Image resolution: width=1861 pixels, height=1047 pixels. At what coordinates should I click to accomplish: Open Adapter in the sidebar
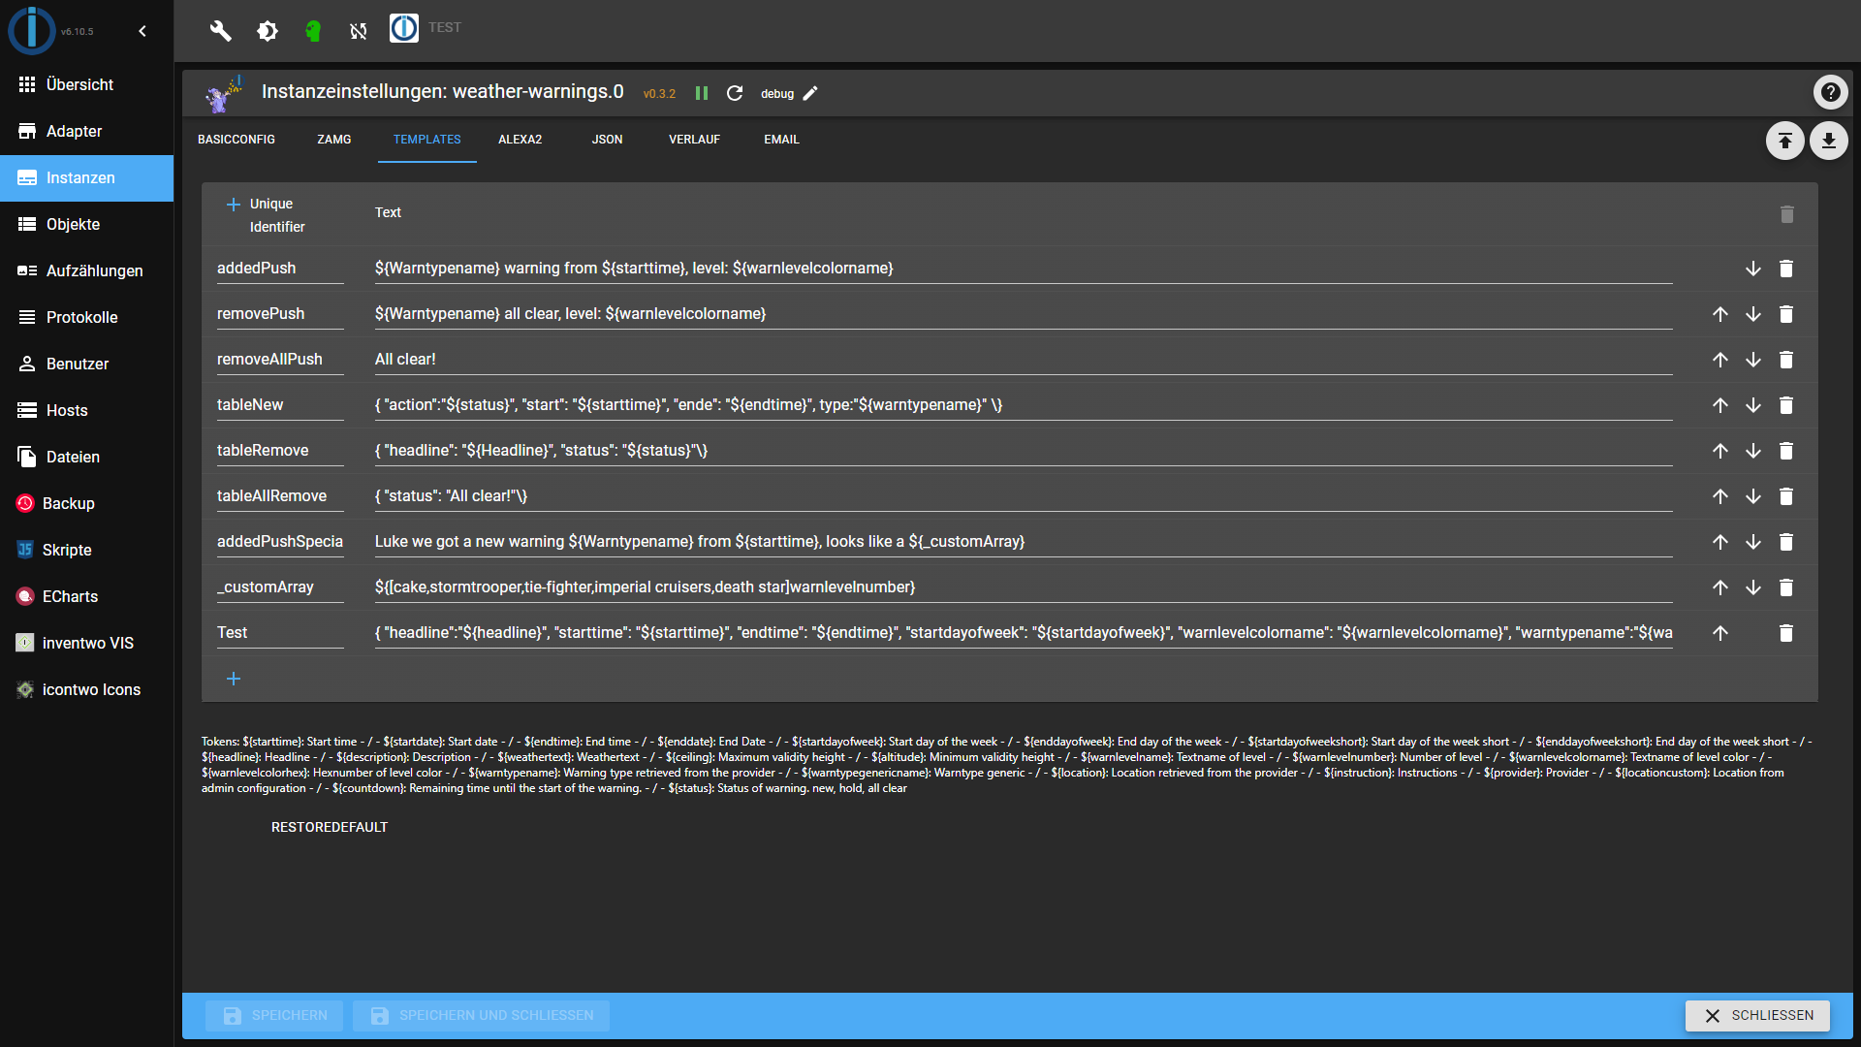[87, 132]
